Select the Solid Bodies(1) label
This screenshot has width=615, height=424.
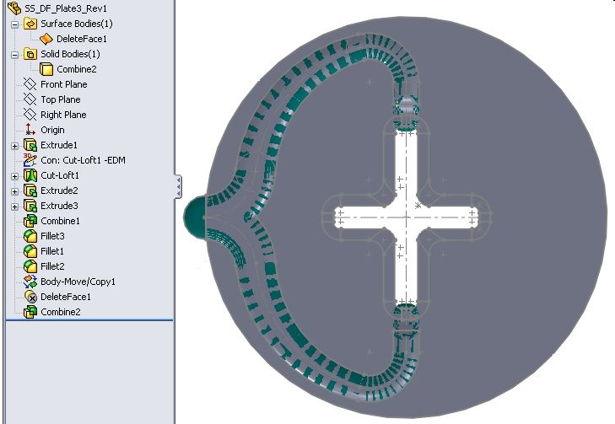tap(70, 54)
